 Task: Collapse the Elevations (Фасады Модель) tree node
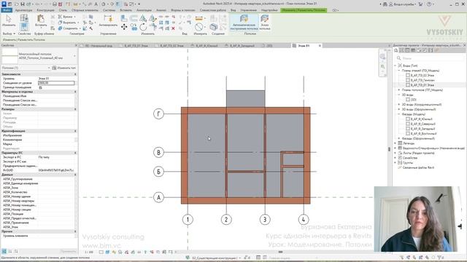[399, 114]
